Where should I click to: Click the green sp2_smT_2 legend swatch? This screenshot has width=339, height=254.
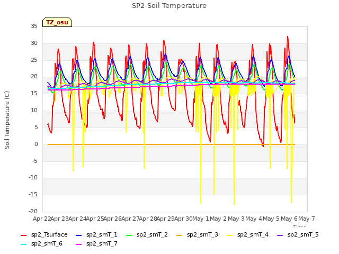tap(129, 235)
